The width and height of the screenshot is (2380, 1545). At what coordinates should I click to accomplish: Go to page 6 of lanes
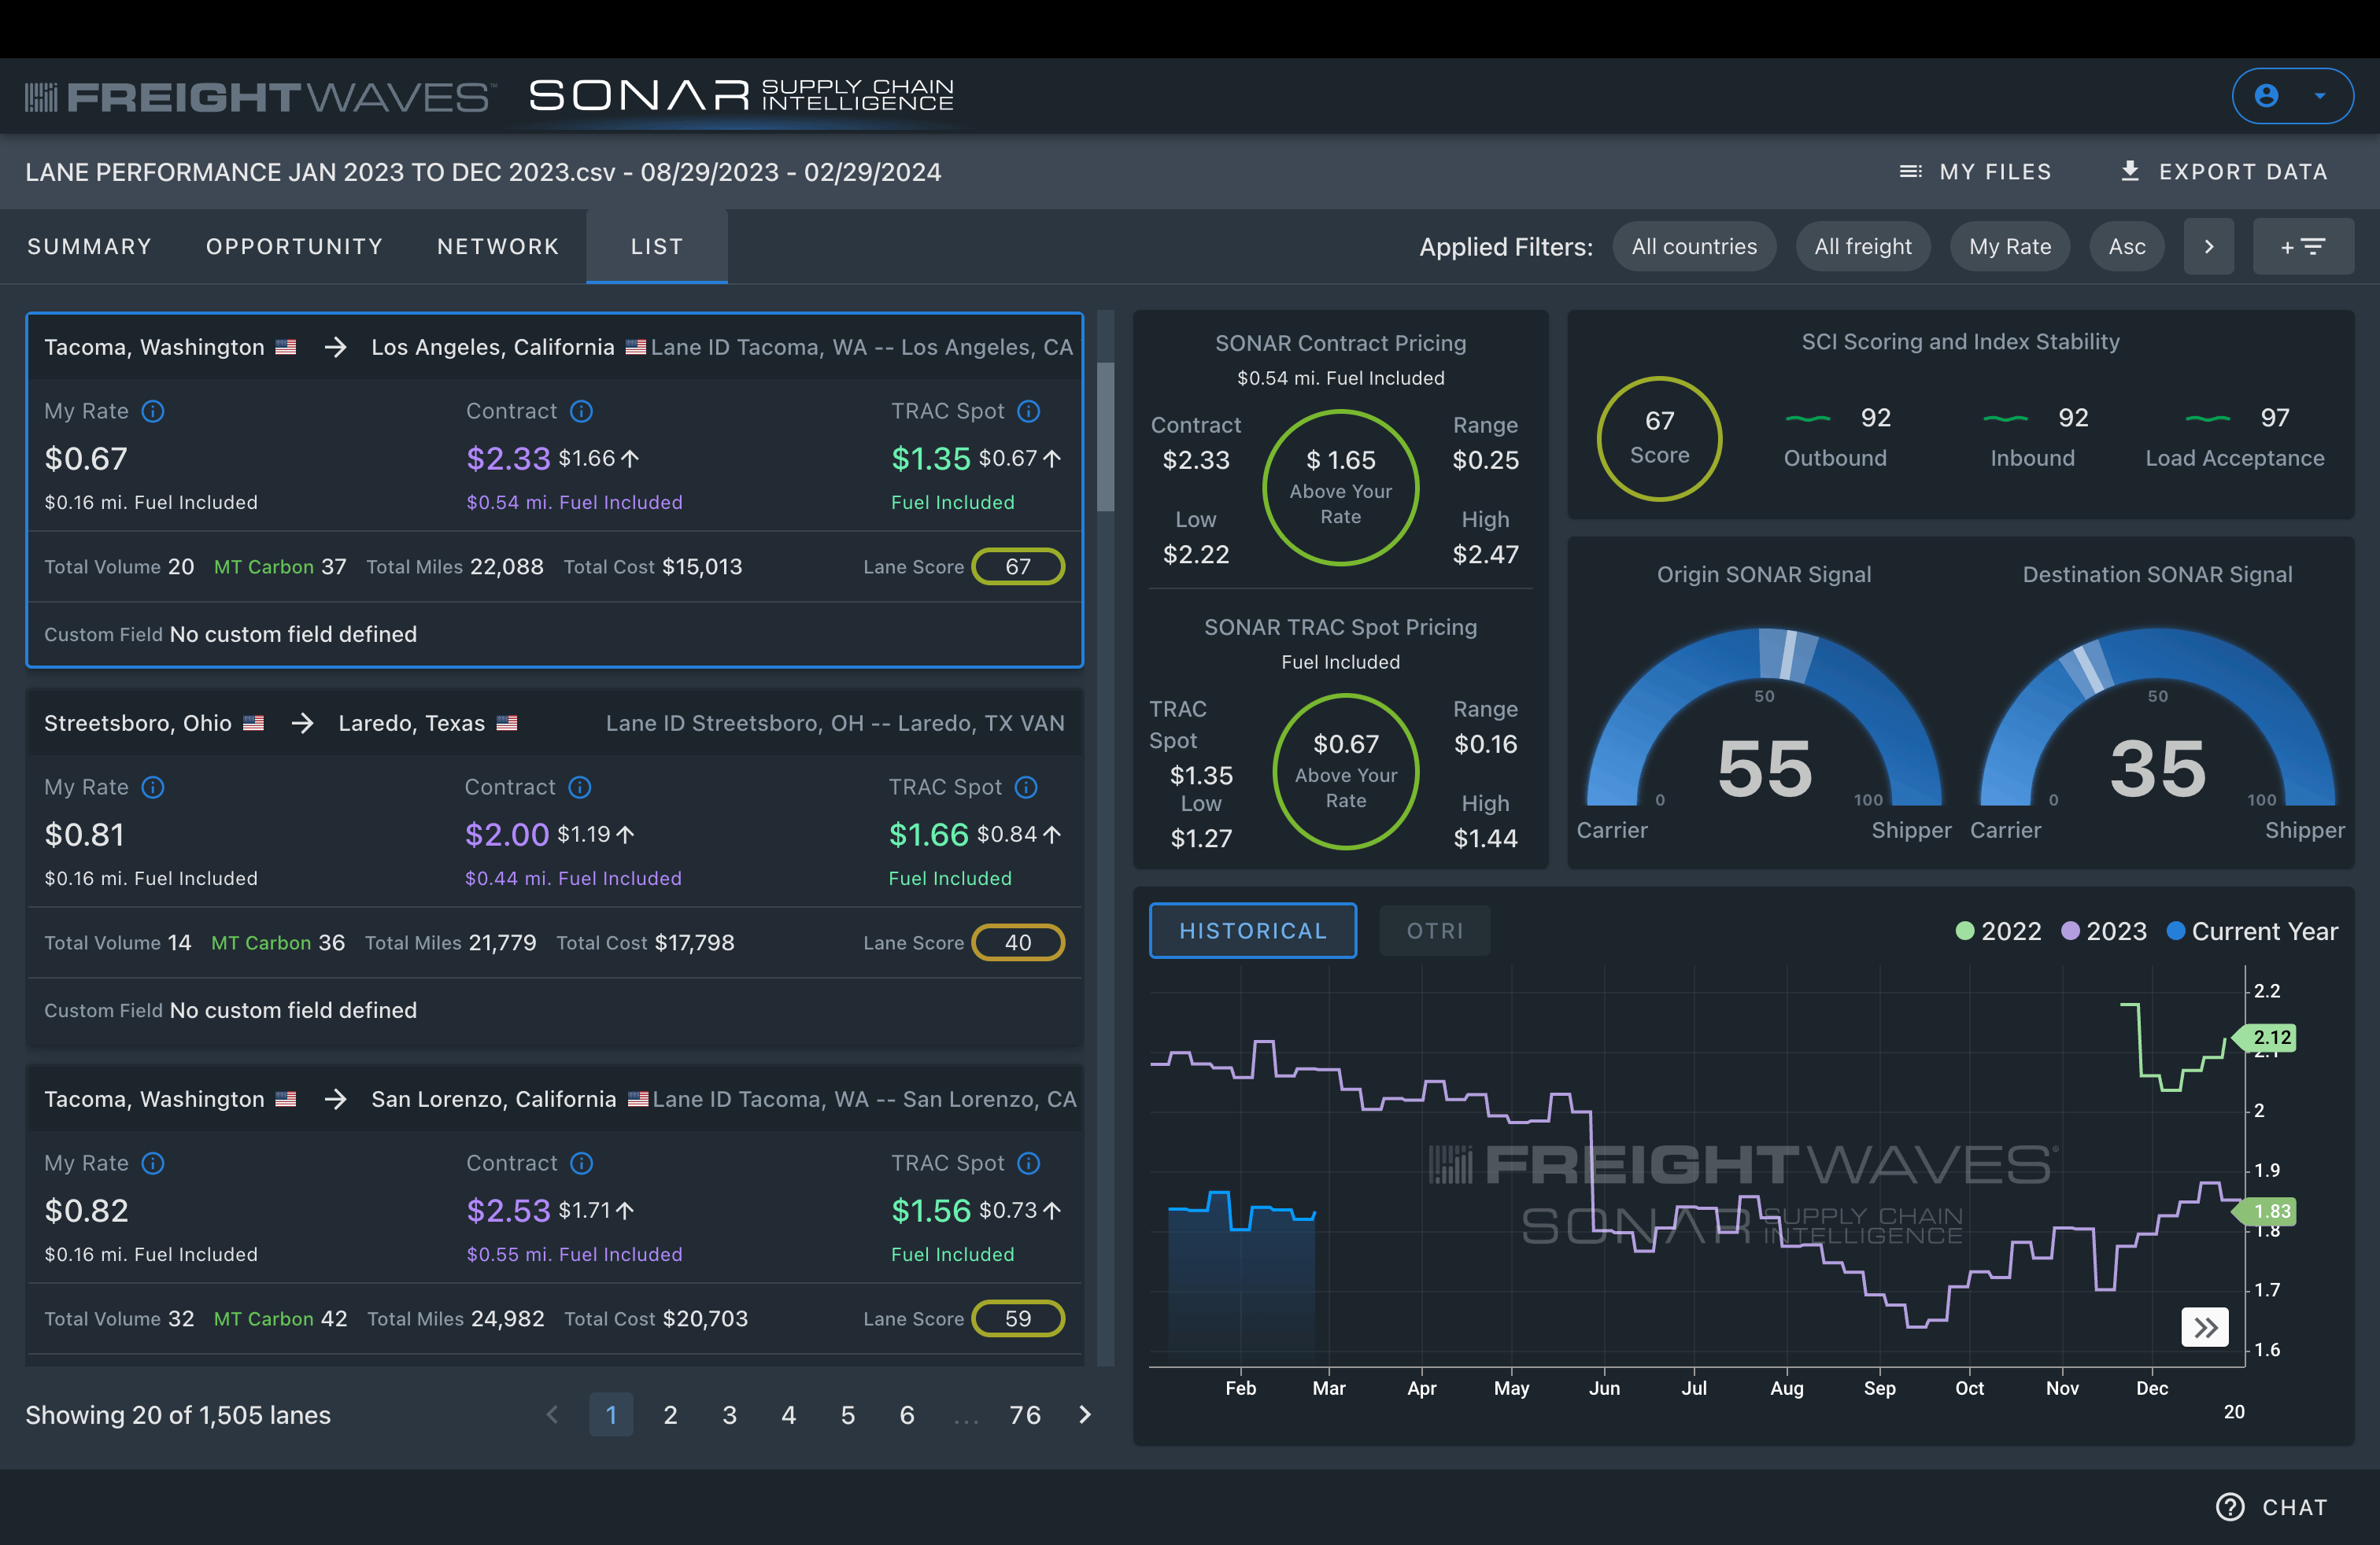[906, 1414]
